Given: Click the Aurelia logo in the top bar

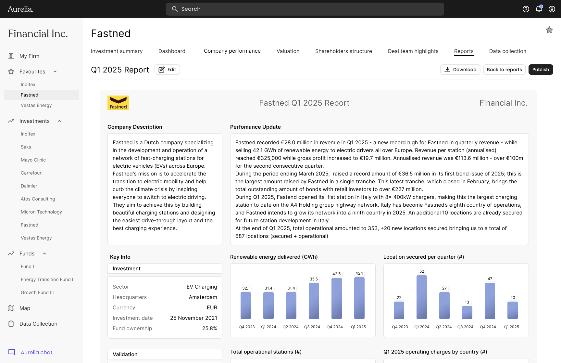Looking at the screenshot, I should pyautogui.click(x=21, y=9).
